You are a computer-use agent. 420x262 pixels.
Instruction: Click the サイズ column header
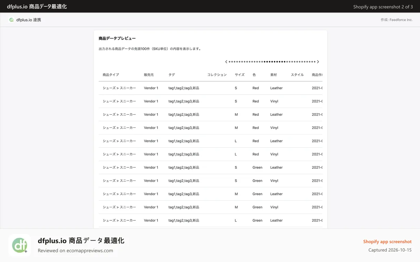click(240, 75)
